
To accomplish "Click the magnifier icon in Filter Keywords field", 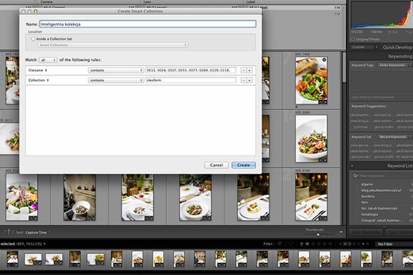I will 355,176.
